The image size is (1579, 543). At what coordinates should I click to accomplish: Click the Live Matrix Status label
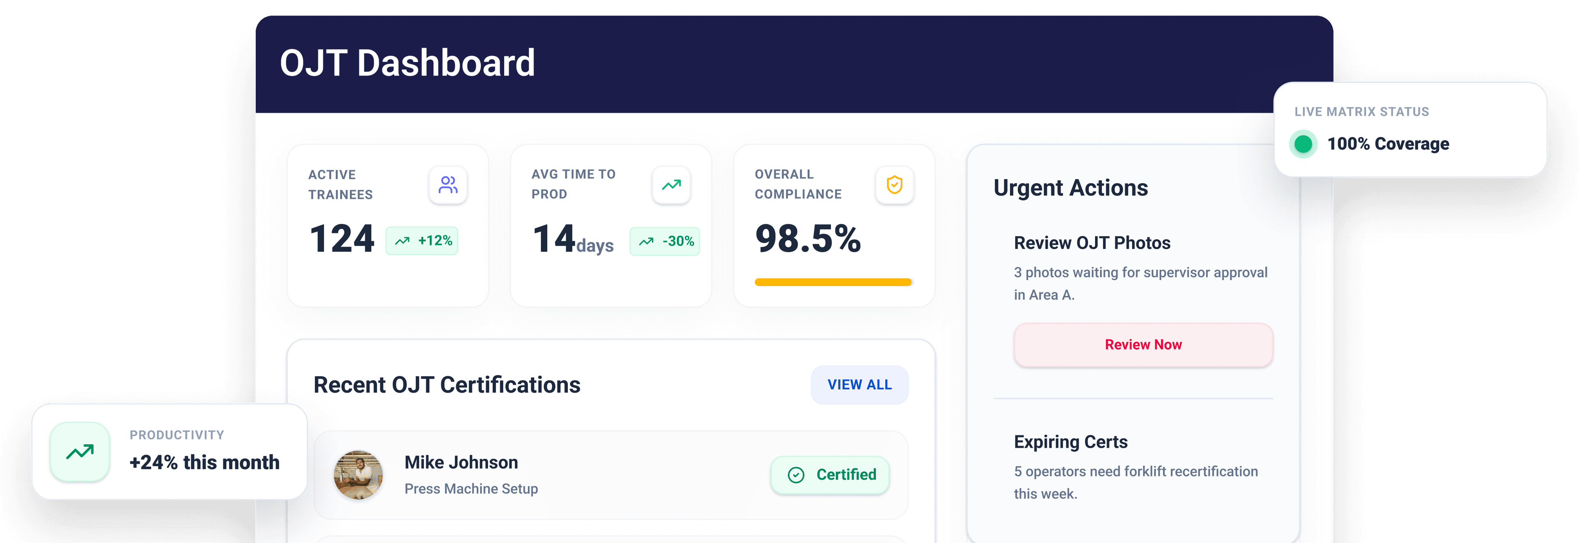pos(1362,112)
